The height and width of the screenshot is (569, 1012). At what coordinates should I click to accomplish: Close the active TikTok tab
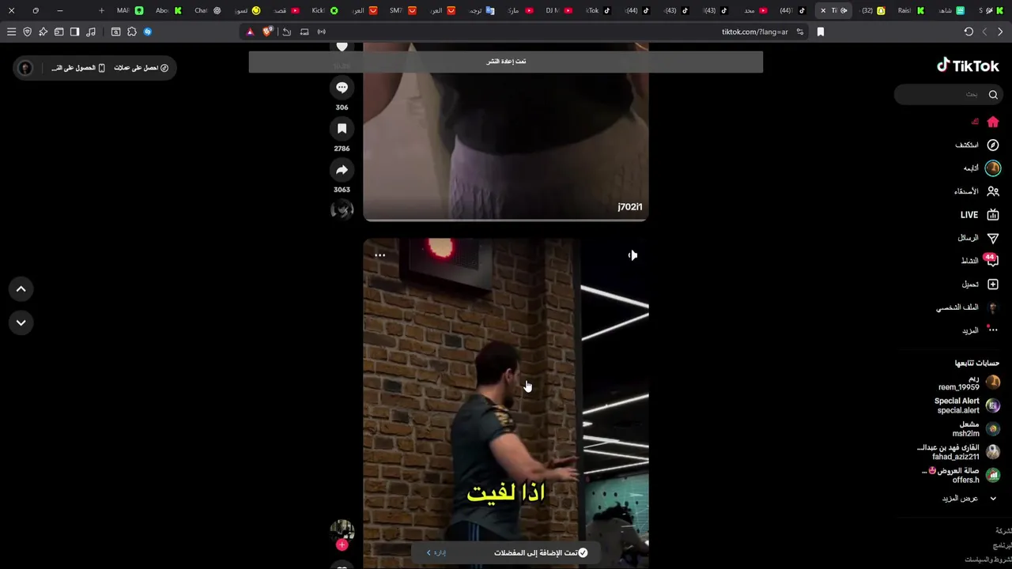pos(823,10)
